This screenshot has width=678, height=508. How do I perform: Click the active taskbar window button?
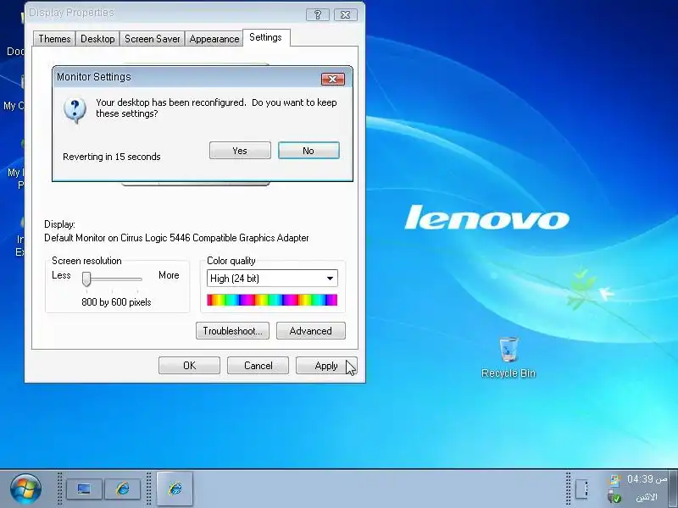175,489
